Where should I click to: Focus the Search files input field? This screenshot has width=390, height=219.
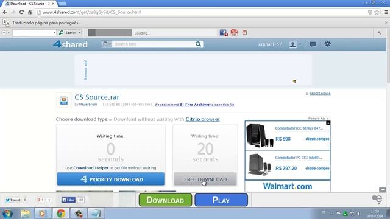[x=154, y=44]
